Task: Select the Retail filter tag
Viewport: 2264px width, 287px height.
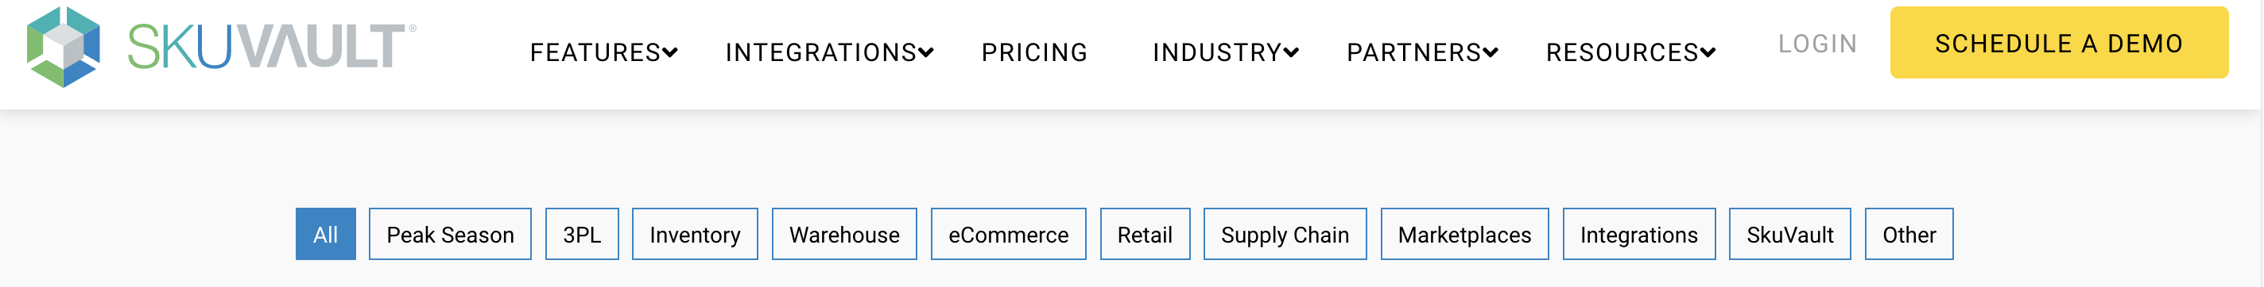Action: click(1146, 235)
